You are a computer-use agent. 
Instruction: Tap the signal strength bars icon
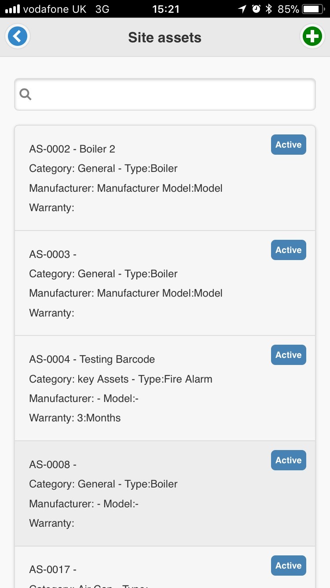click(x=12, y=9)
